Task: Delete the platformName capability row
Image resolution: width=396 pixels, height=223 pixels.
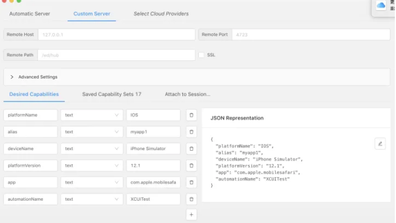Action: (191, 115)
